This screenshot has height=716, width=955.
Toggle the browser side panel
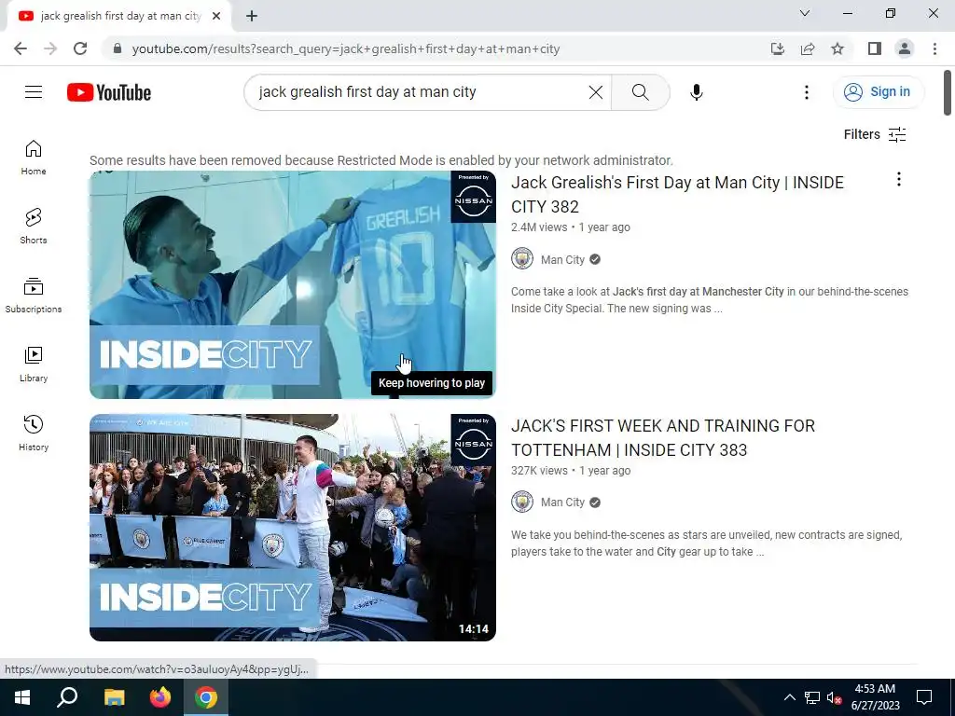point(875,48)
